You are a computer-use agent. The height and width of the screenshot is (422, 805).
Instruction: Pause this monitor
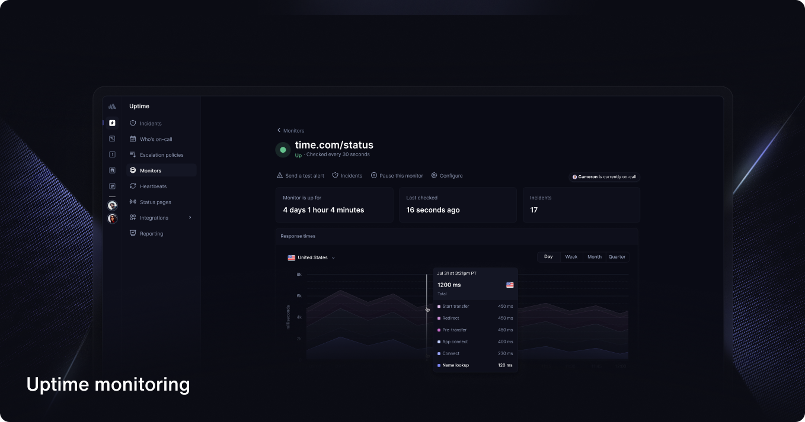click(397, 175)
